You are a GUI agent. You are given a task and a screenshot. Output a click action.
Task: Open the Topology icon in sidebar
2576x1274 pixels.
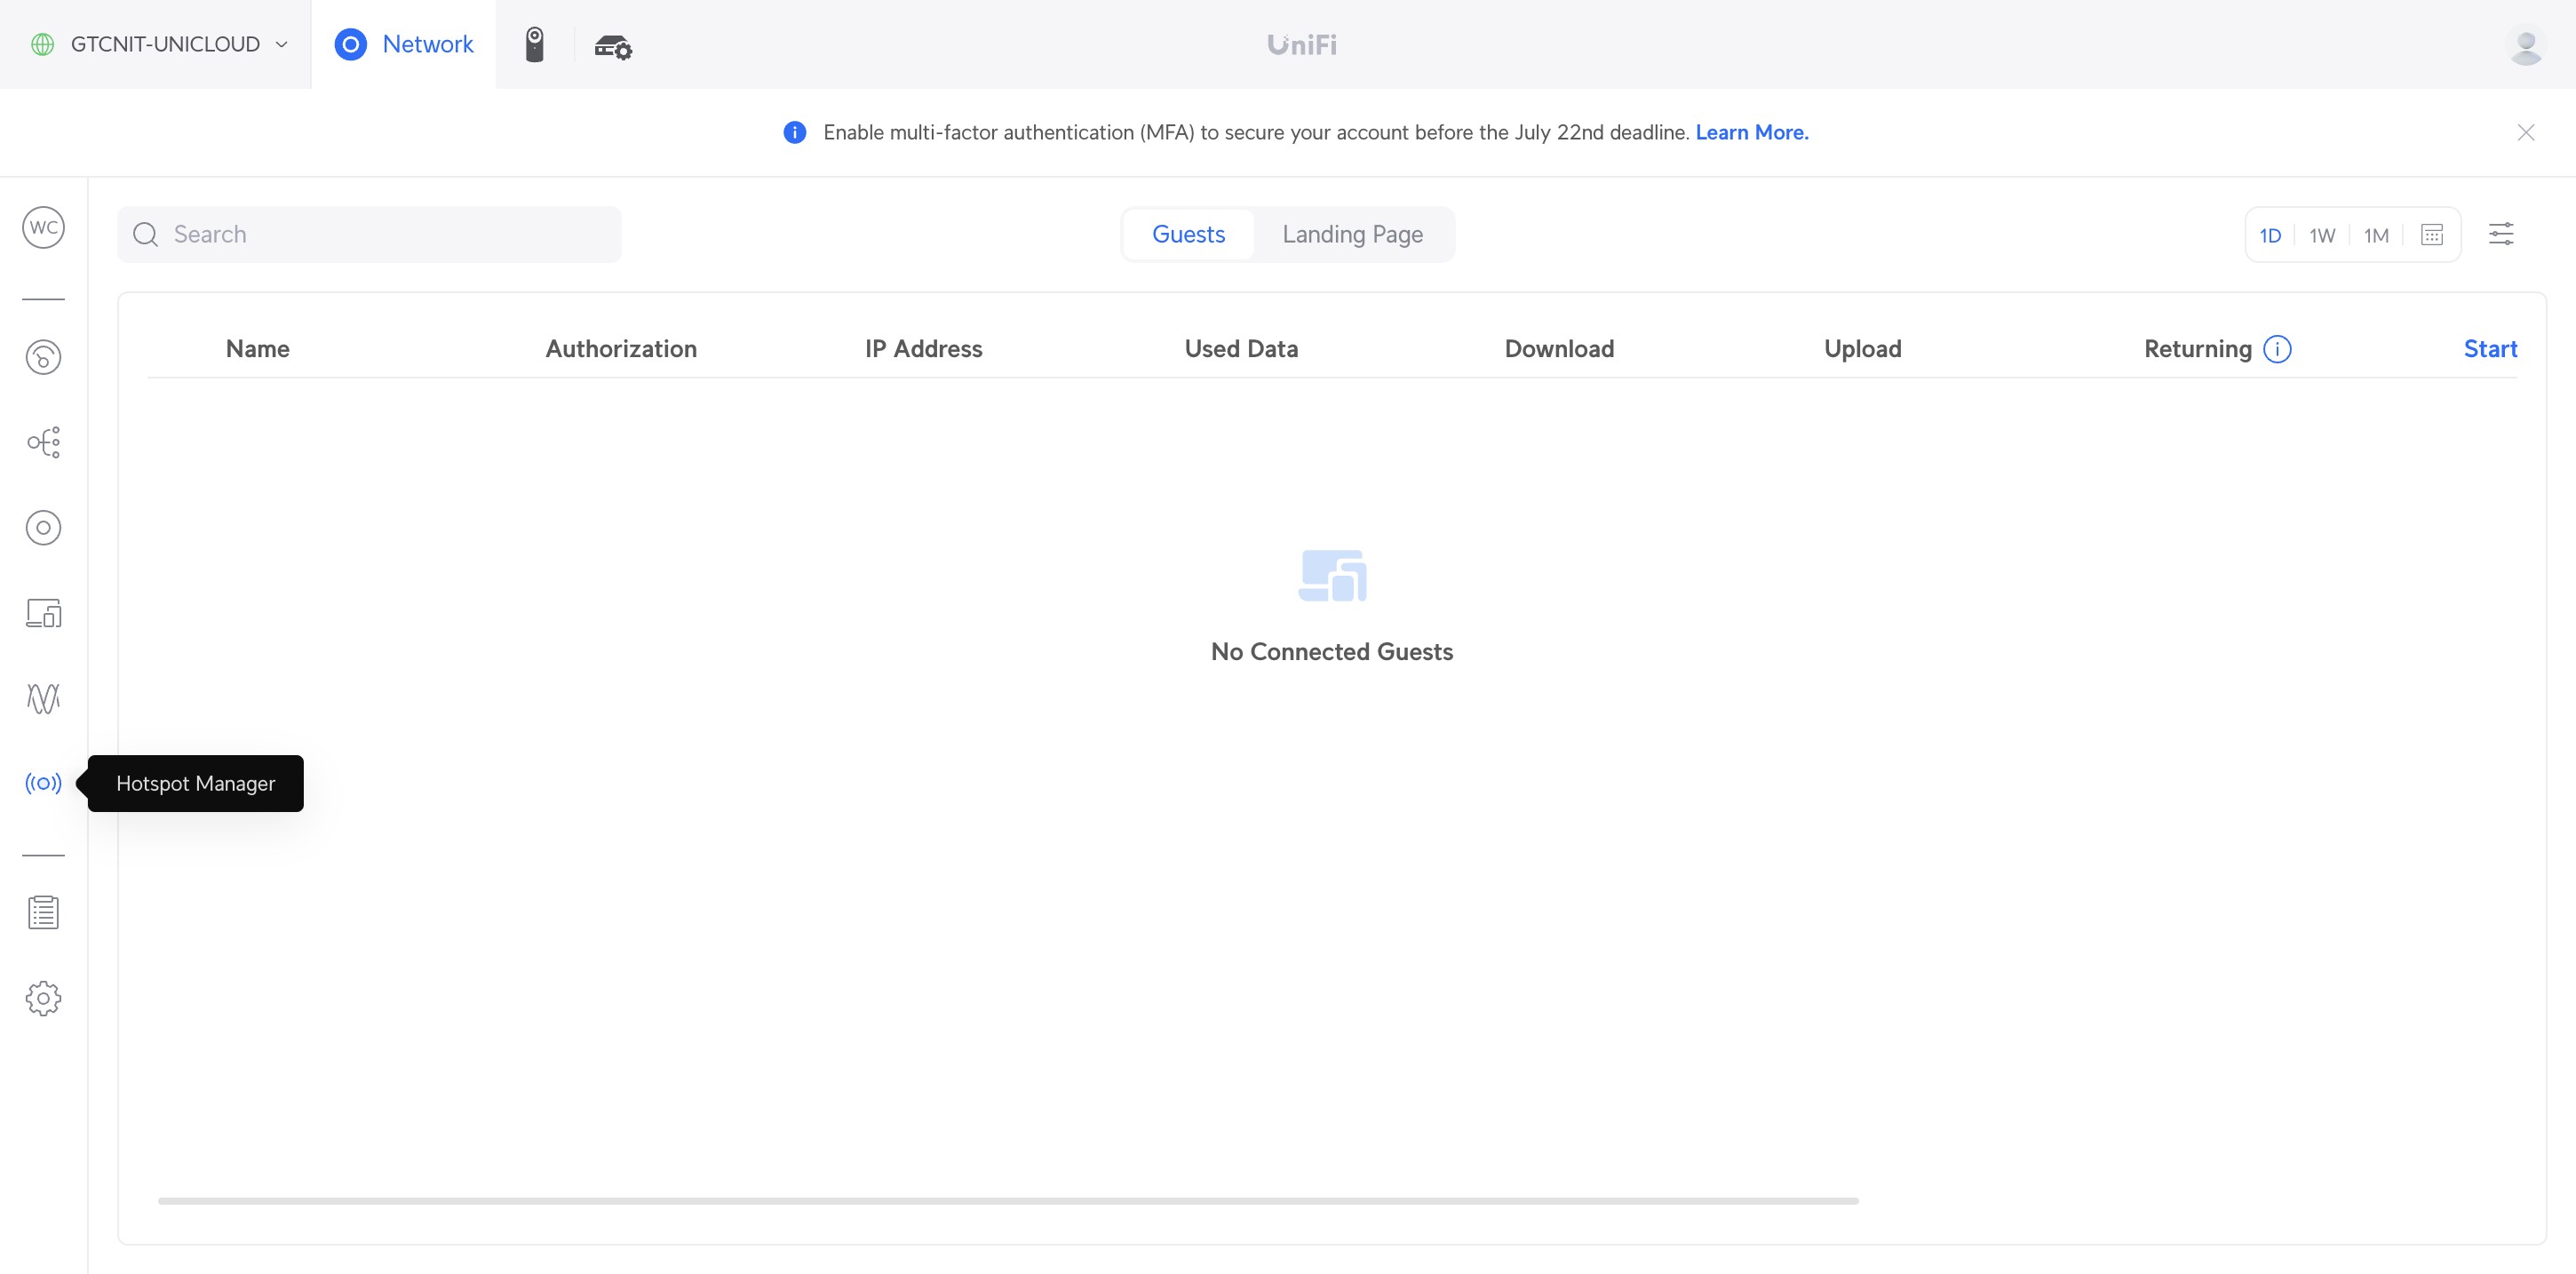pyautogui.click(x=43, y=442)
